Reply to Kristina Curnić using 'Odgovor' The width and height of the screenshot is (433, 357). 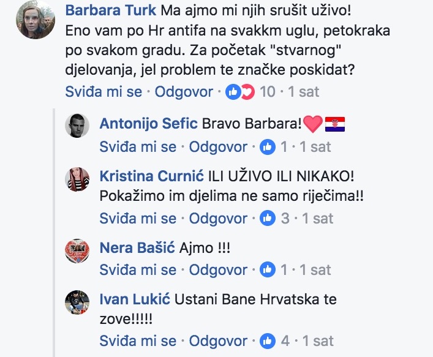[x=218, y=218]
